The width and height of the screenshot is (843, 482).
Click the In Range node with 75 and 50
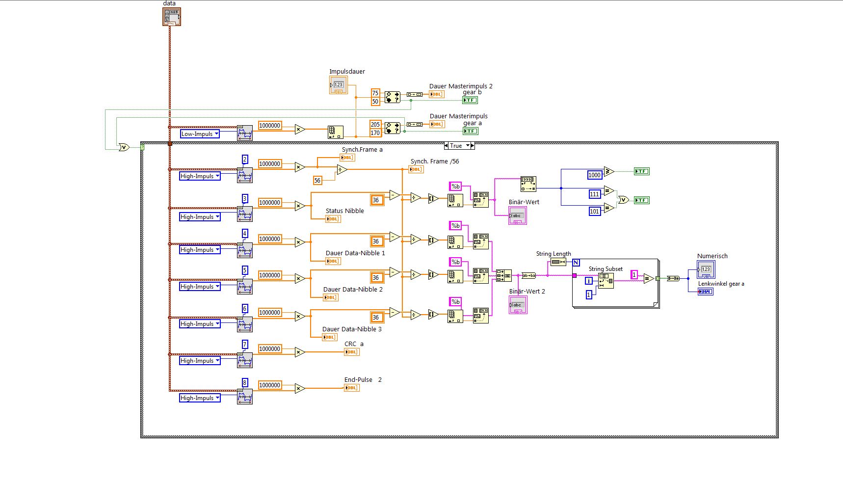pyautogui.click(x=392, y=97)
